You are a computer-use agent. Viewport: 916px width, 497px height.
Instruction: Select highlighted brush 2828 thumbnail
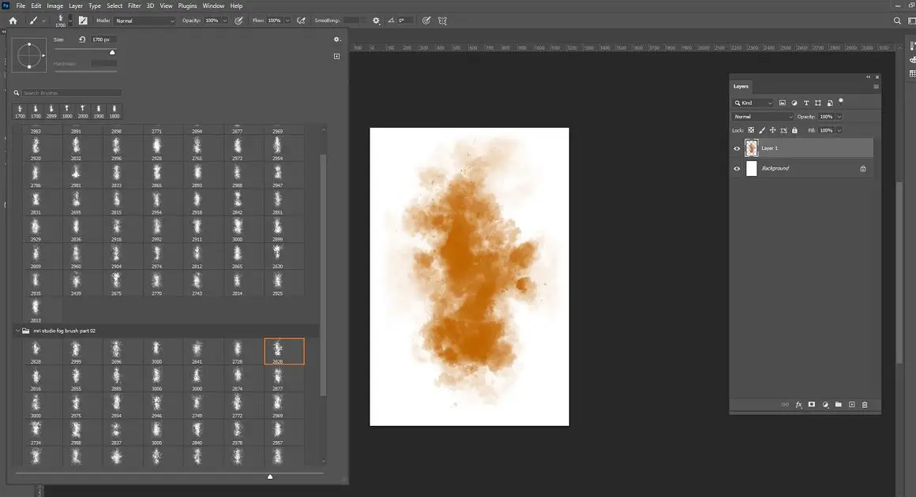coord(284,351)
